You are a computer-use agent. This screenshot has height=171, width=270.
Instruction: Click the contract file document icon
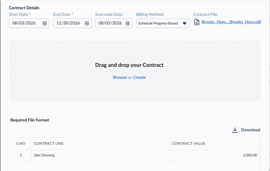point(197,22)
